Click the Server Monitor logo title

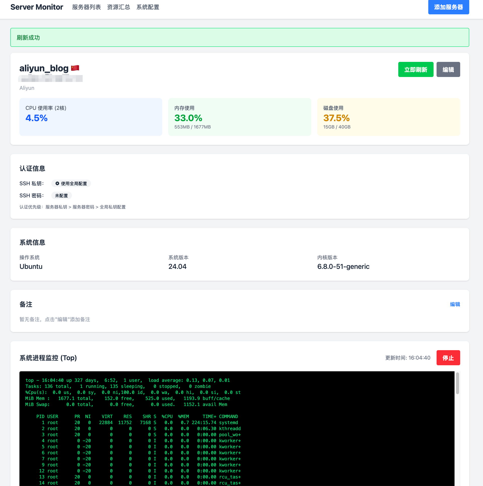(37, 7)
